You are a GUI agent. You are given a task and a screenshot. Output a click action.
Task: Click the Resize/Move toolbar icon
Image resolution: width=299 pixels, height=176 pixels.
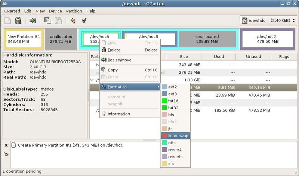33,21
